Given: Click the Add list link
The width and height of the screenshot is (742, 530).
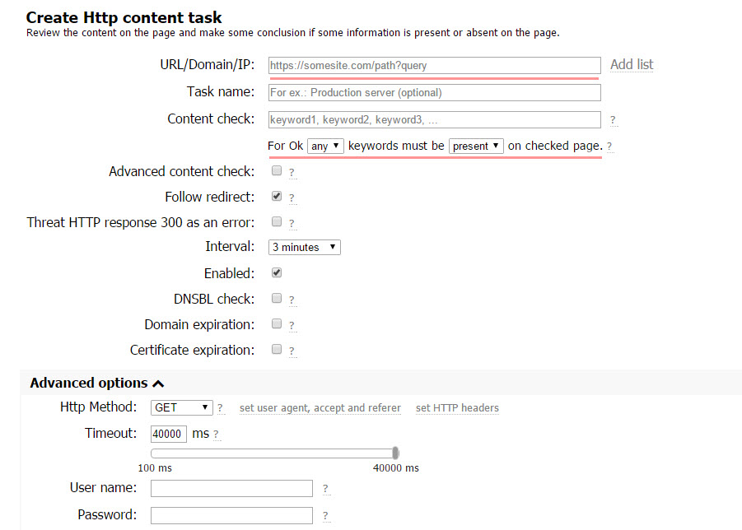Looking at the screenshot, I should point(632,65).
